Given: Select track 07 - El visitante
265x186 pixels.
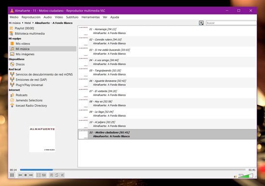Looking at the screenshot, I should [x=167, y=93].
